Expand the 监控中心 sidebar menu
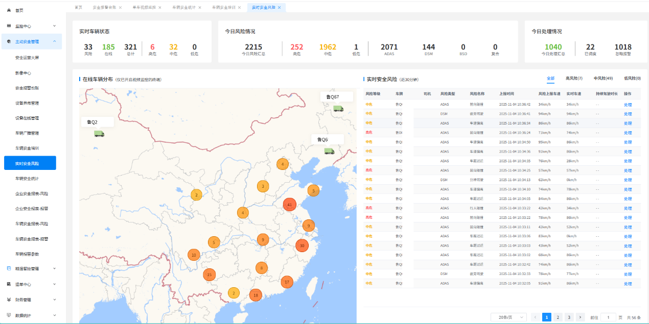Image resolution: width=649 pixels, height=324 pixels. click(x=54, y=26)
